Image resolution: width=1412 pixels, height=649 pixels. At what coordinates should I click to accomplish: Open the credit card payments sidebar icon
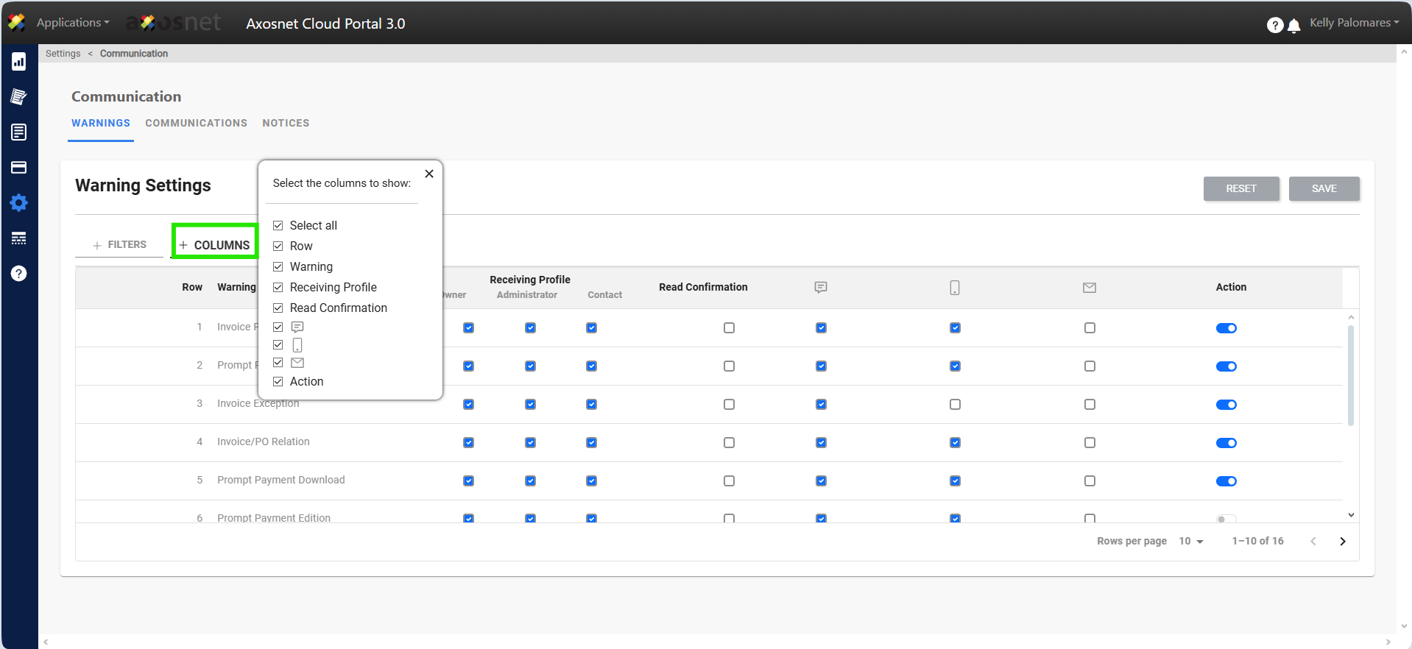[x=19, y=168]
